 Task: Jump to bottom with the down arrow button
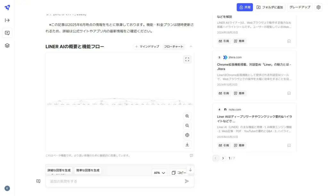190,170
